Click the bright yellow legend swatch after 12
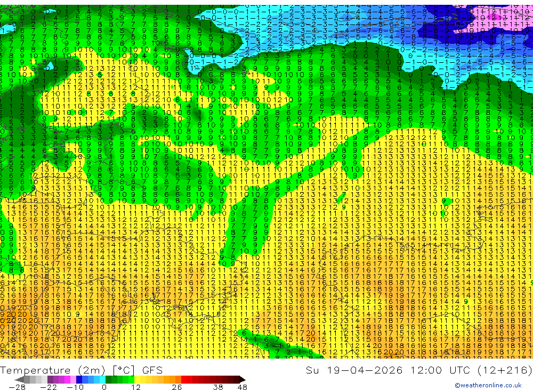This screenshot has height=390, width=533. pos(137,379)
